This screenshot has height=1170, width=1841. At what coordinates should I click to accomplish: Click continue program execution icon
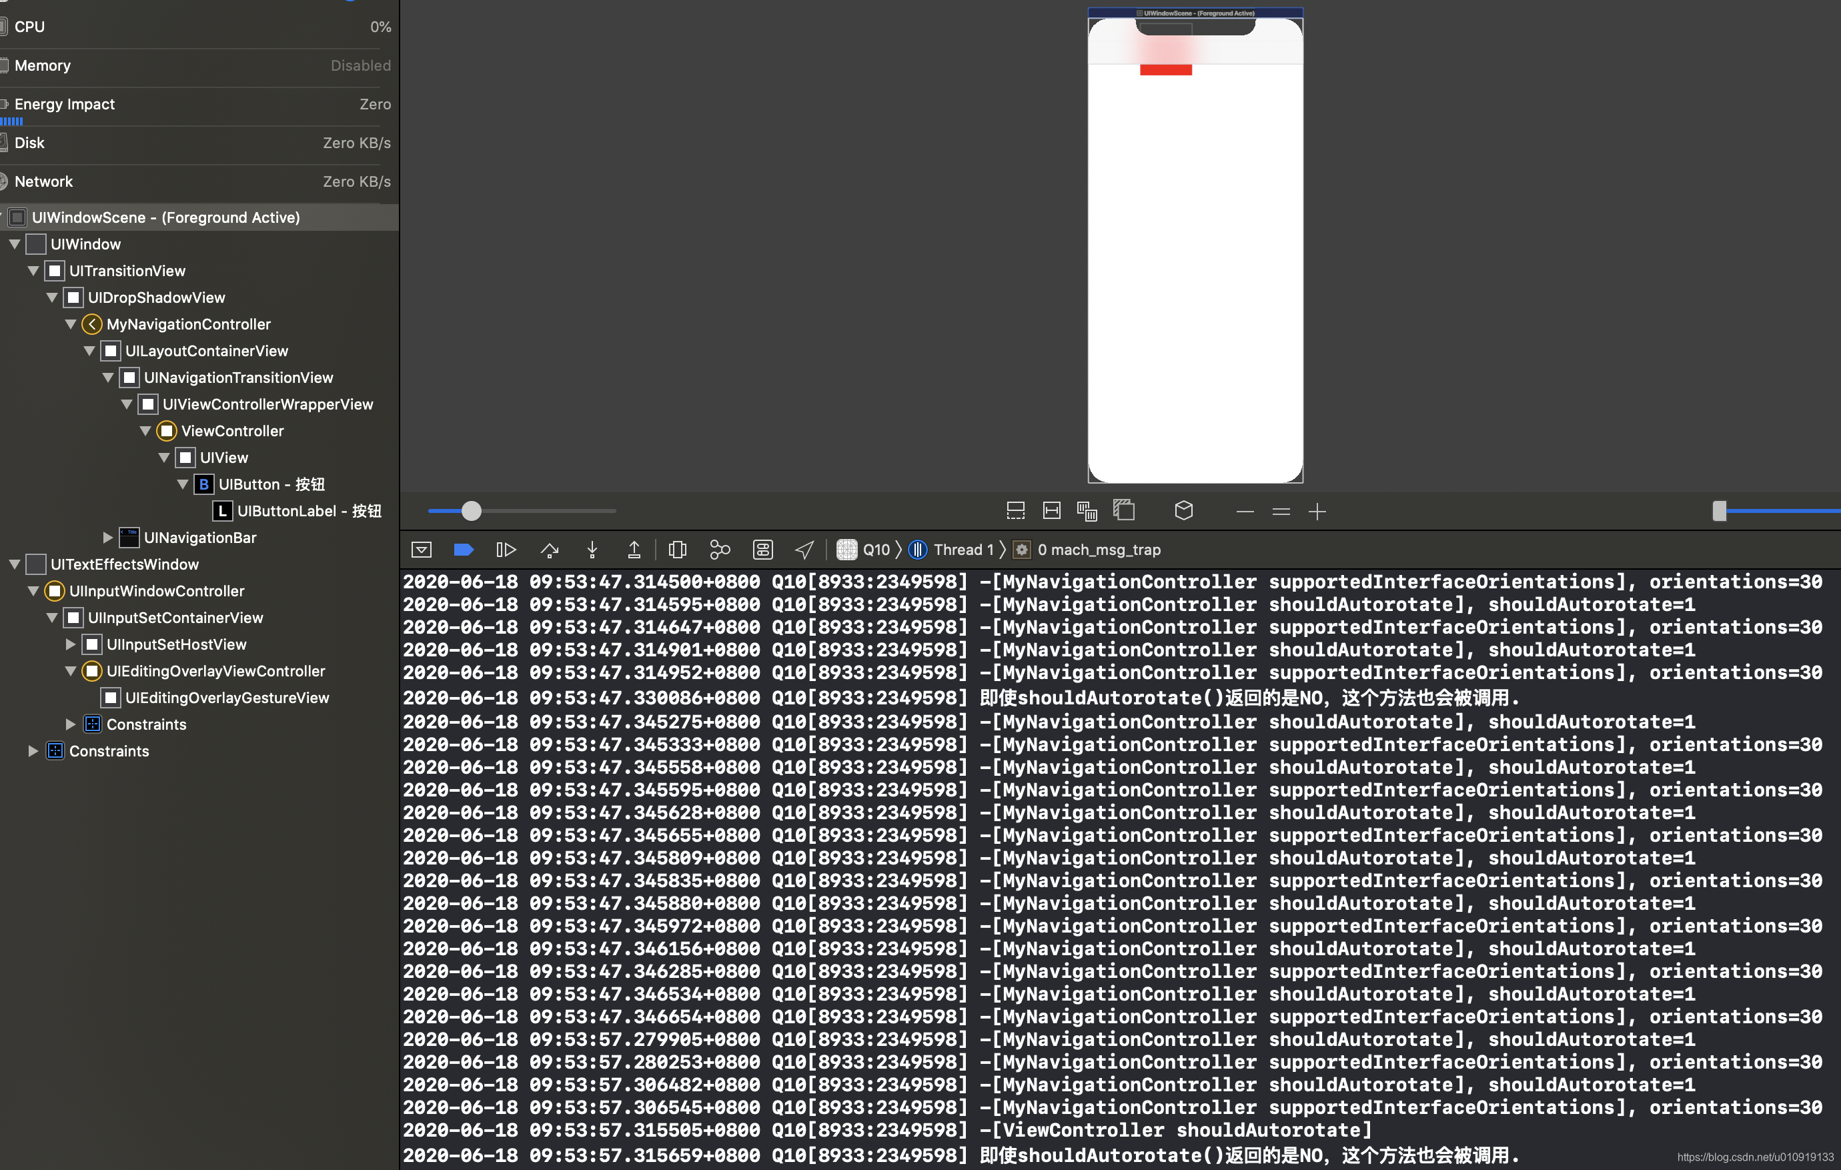tap(506, 550)
